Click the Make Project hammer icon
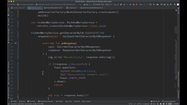The image size is (187, 105). (x=80, y=5)
